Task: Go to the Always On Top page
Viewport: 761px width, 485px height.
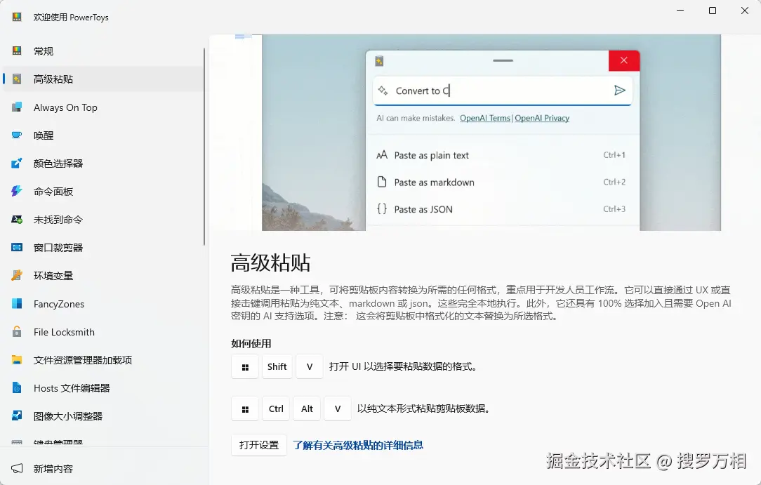Action: coord(103,107)
